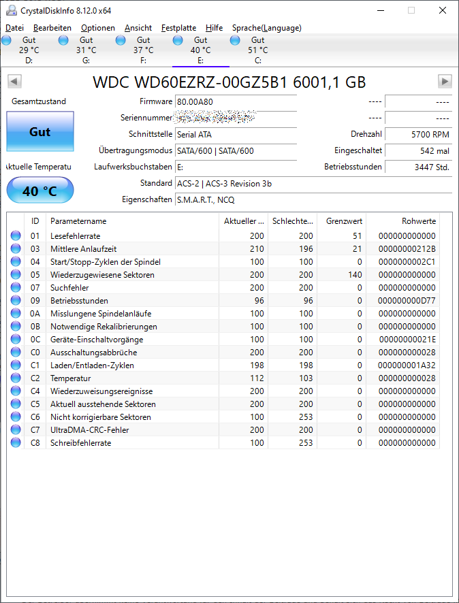459x603 pixels.
Task: Click the Firmware field 80.00A80
Action: point(236,102)
